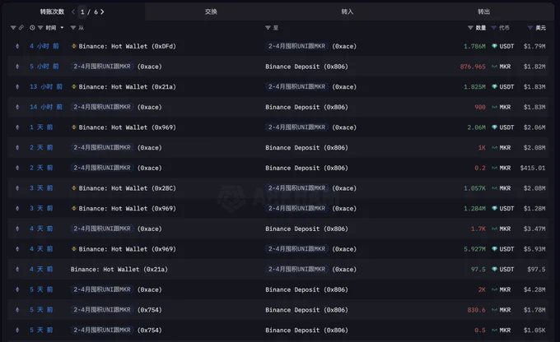Open the 美元 USD filter funnel
This screenshot has height=342, width=560.
click(530, 27)
